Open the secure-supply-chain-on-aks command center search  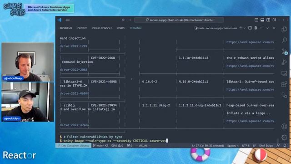click(x=179, y=20)
